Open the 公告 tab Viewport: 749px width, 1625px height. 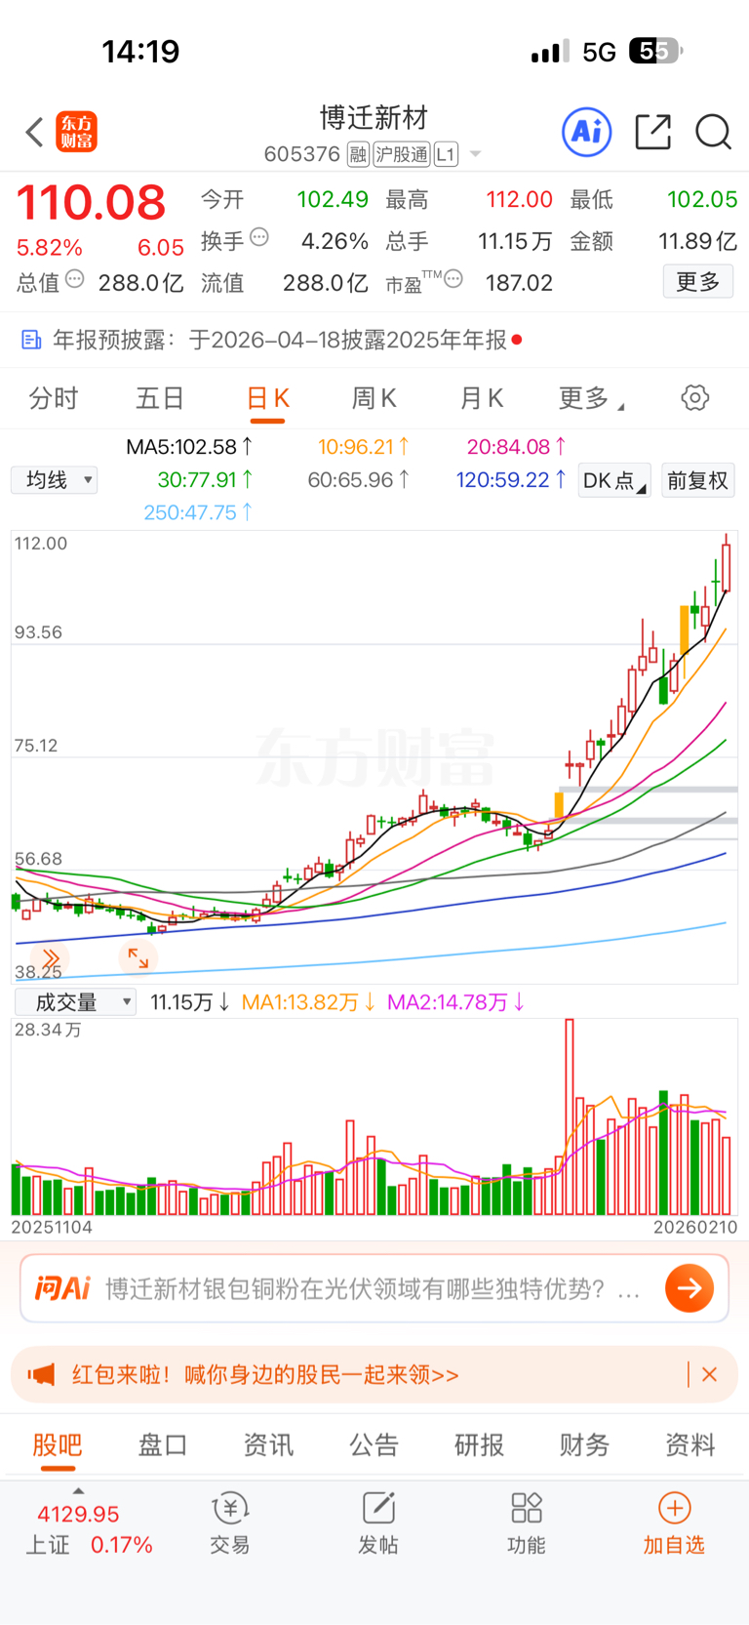pos(374,1445)
